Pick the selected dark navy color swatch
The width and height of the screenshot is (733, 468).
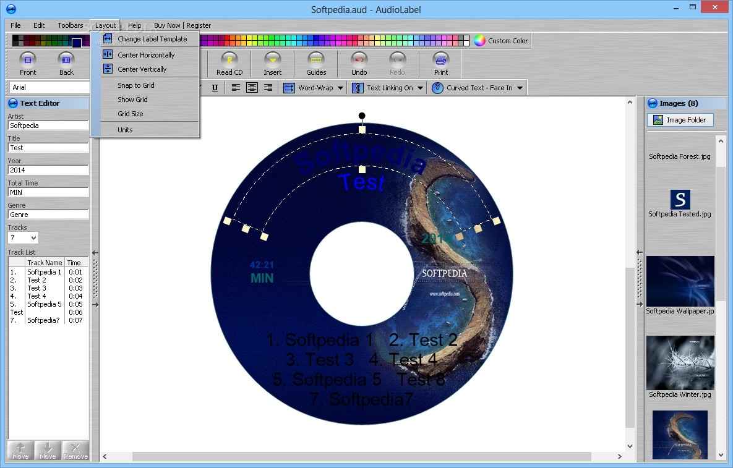77,43
